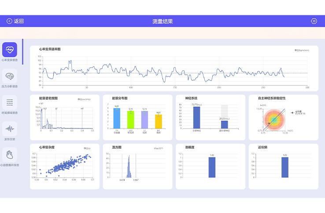The image size is (325, 213).
Task: Open the 心率复杂度 scatter plot panel
Action: 65,167
